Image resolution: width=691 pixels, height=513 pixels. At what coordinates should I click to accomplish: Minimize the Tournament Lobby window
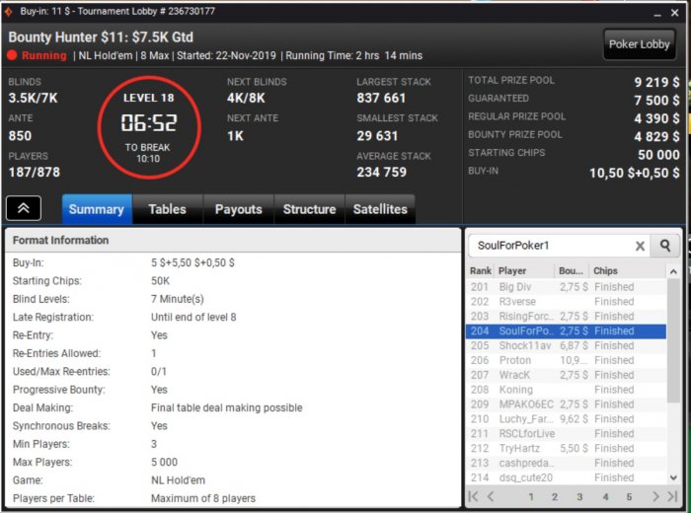(657, 13)
